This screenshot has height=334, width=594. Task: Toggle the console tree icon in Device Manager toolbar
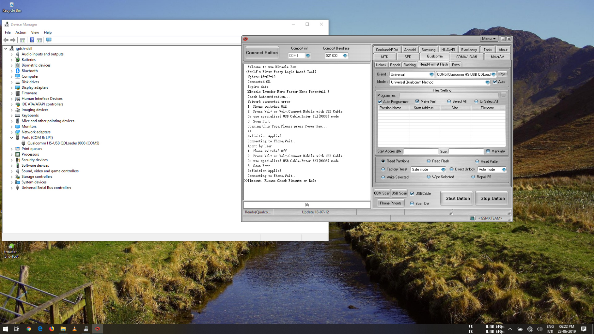[x=23, y=40]
